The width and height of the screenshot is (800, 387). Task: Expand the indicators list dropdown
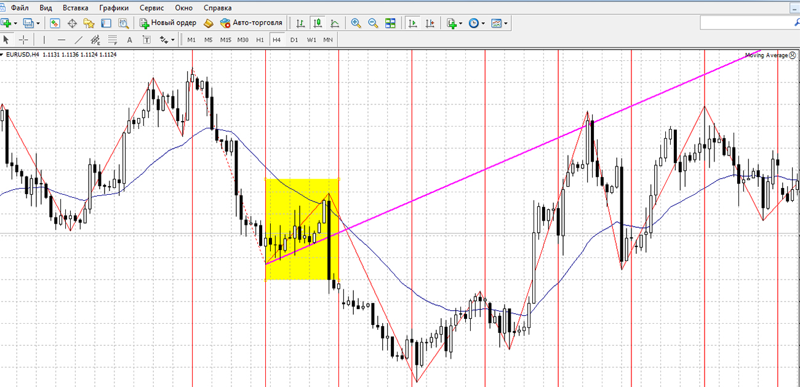pos(460,23)
